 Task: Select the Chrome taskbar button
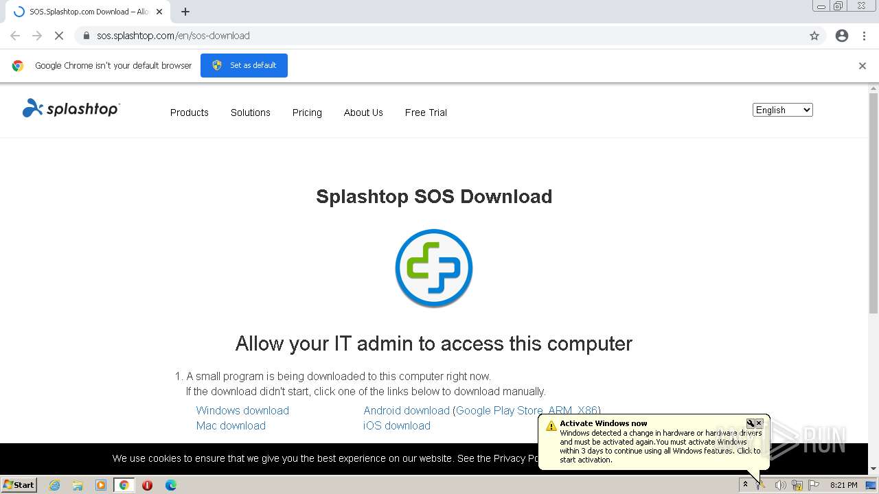[124, 485]
